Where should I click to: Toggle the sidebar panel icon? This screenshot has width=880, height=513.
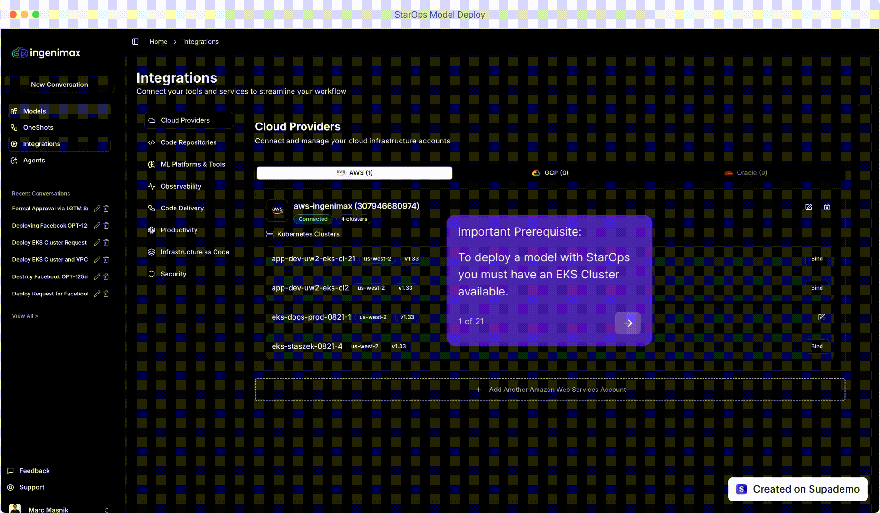coord(135,42)
